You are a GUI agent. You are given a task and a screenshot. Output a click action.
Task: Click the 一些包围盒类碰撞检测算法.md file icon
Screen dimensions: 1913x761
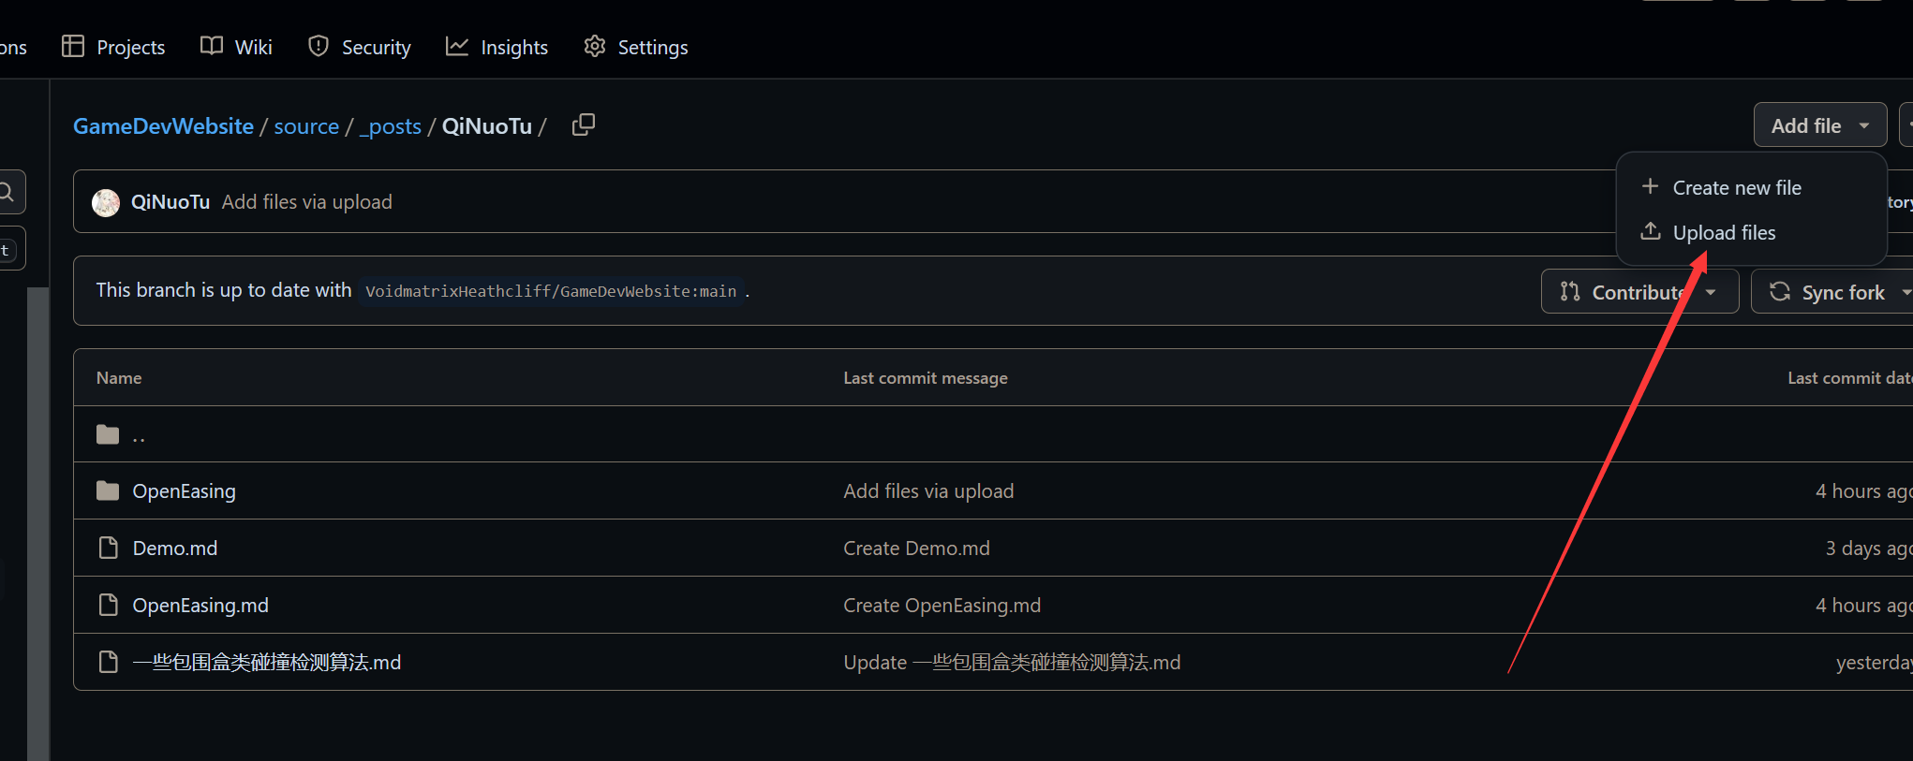point(109,662)
